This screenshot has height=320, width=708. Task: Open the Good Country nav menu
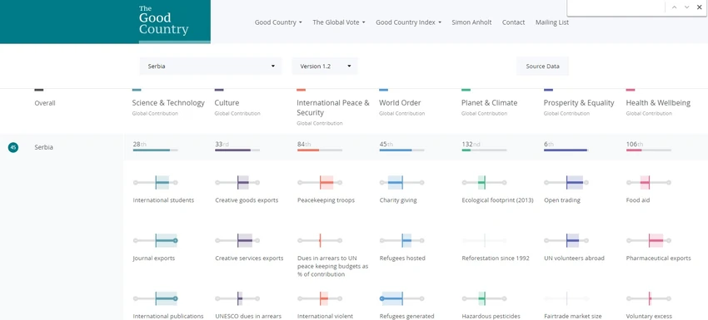tap(278, 22)
